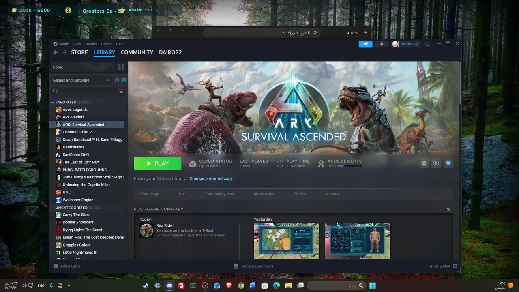Click the play time clock icon
The width and height of the screenshot is (519, 292).
[280, 164]
